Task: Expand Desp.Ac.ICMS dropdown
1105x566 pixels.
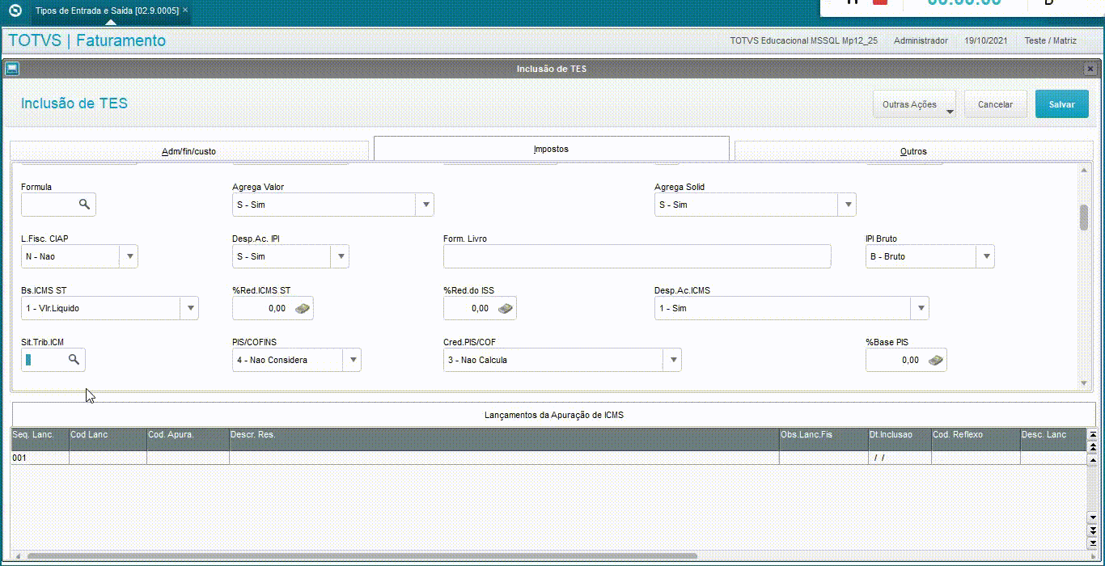Action: click(x=921, y=308)
